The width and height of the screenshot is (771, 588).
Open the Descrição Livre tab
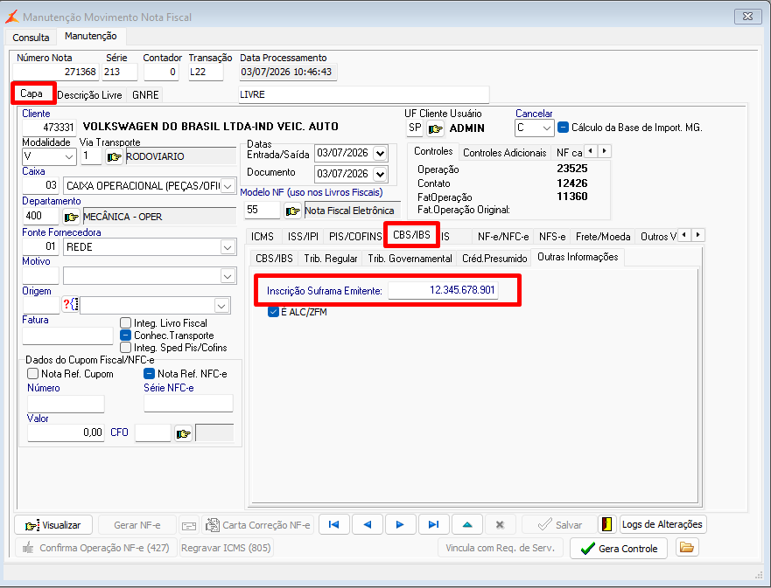90,94
